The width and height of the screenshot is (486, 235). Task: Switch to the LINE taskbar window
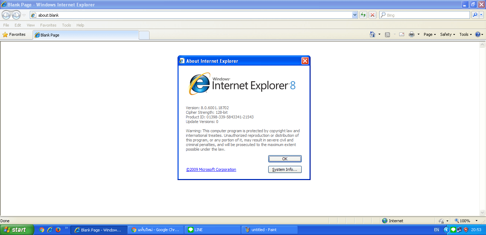(213, 230)
